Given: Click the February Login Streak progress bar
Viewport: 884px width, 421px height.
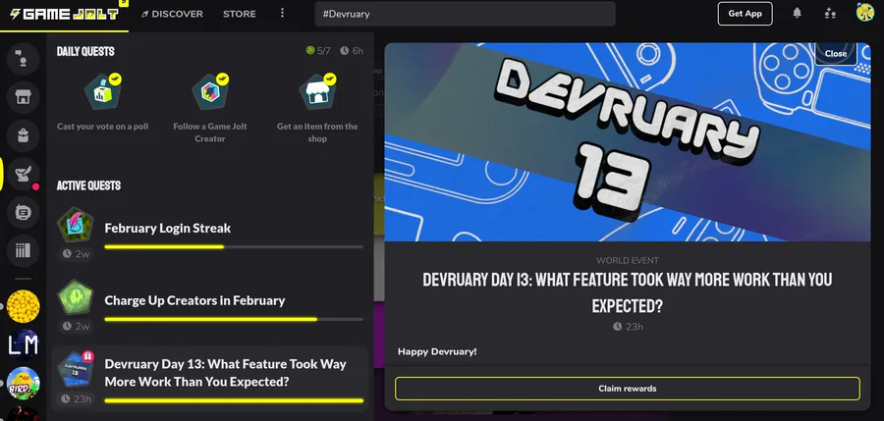Looking at the screenshot, I should click(x=234, y=247).
